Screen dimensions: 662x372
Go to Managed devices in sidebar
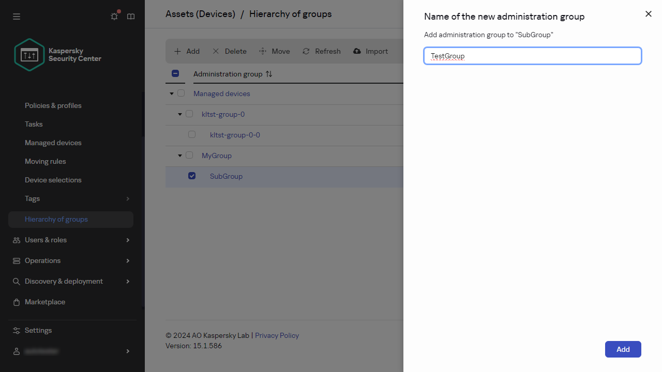click(53, 143)
